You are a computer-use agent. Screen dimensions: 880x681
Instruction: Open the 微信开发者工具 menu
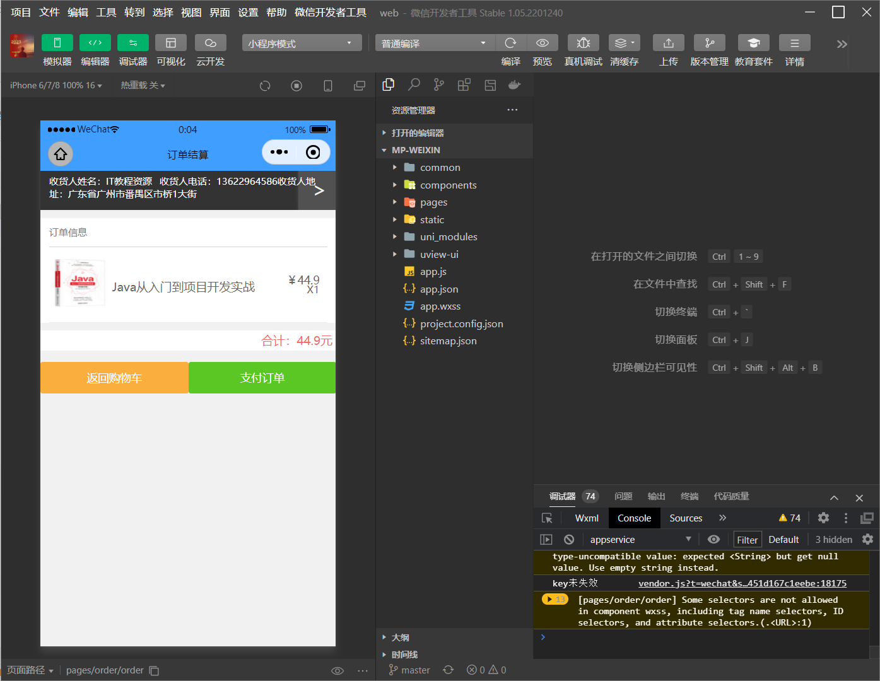pyautogui.click(x=331, y=13)
